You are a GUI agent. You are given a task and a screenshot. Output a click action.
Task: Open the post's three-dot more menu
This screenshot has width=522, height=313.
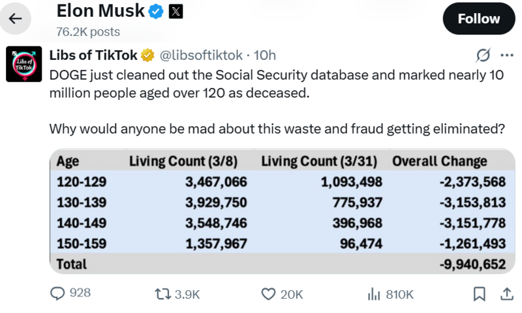coord(506,55)
